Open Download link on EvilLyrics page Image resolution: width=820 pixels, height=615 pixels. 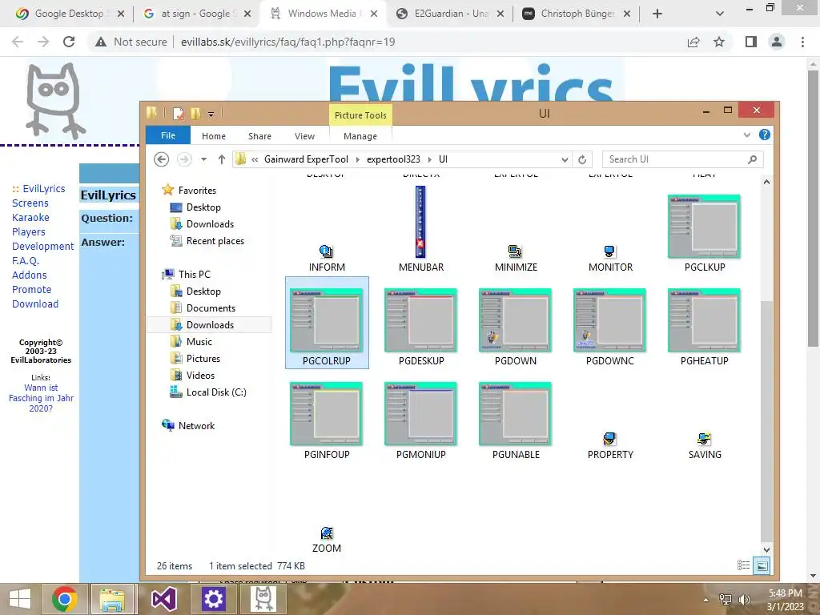[x=35, y=303]
